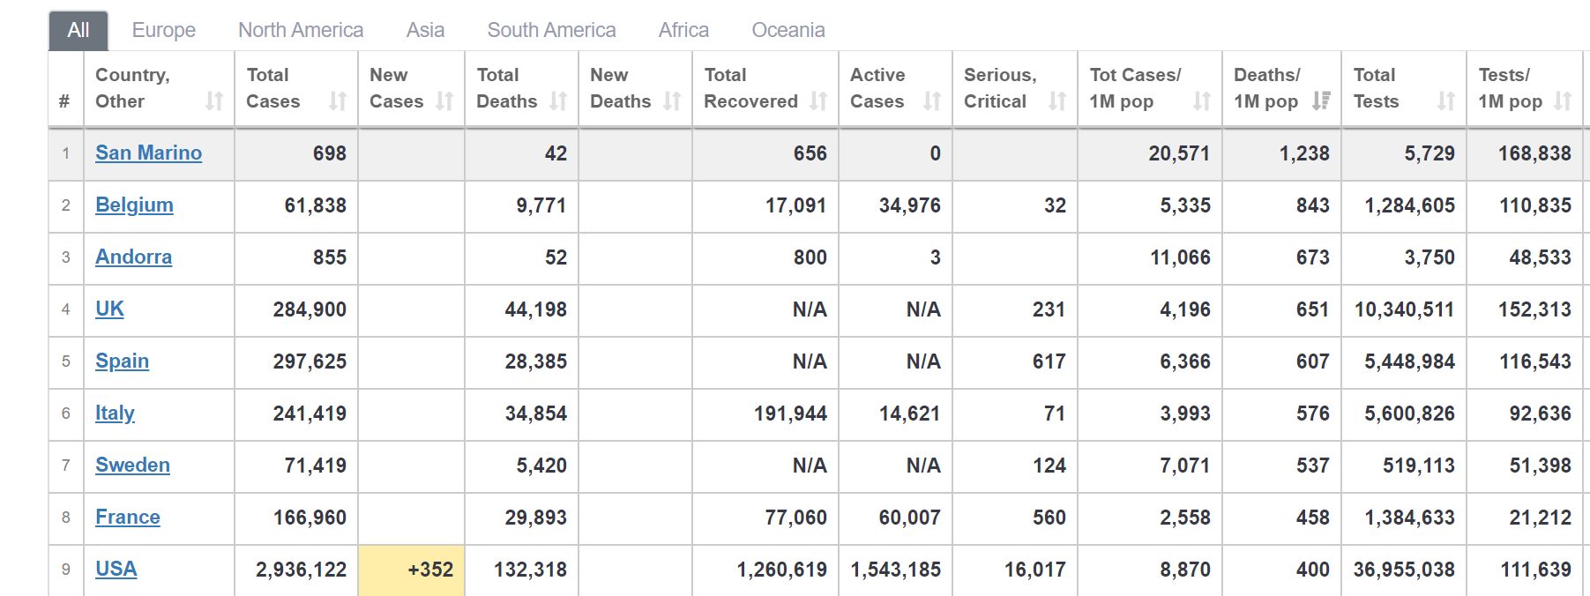Open the North America tab
Screen dimensions: 1590x596
tap(301, 30)
